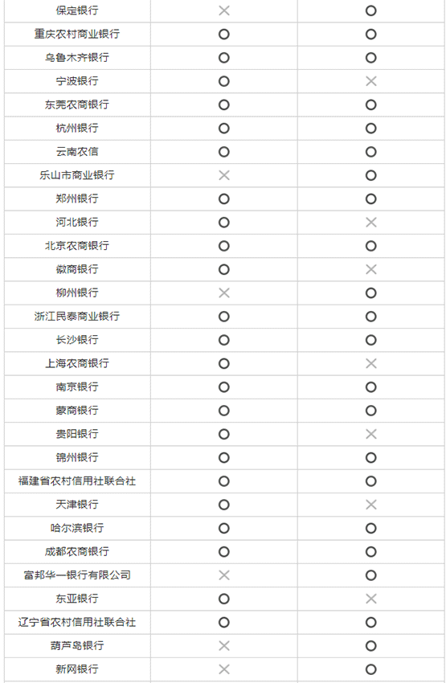
Task: Select the X mark beside 徽商银行
Action: (371, 269)
